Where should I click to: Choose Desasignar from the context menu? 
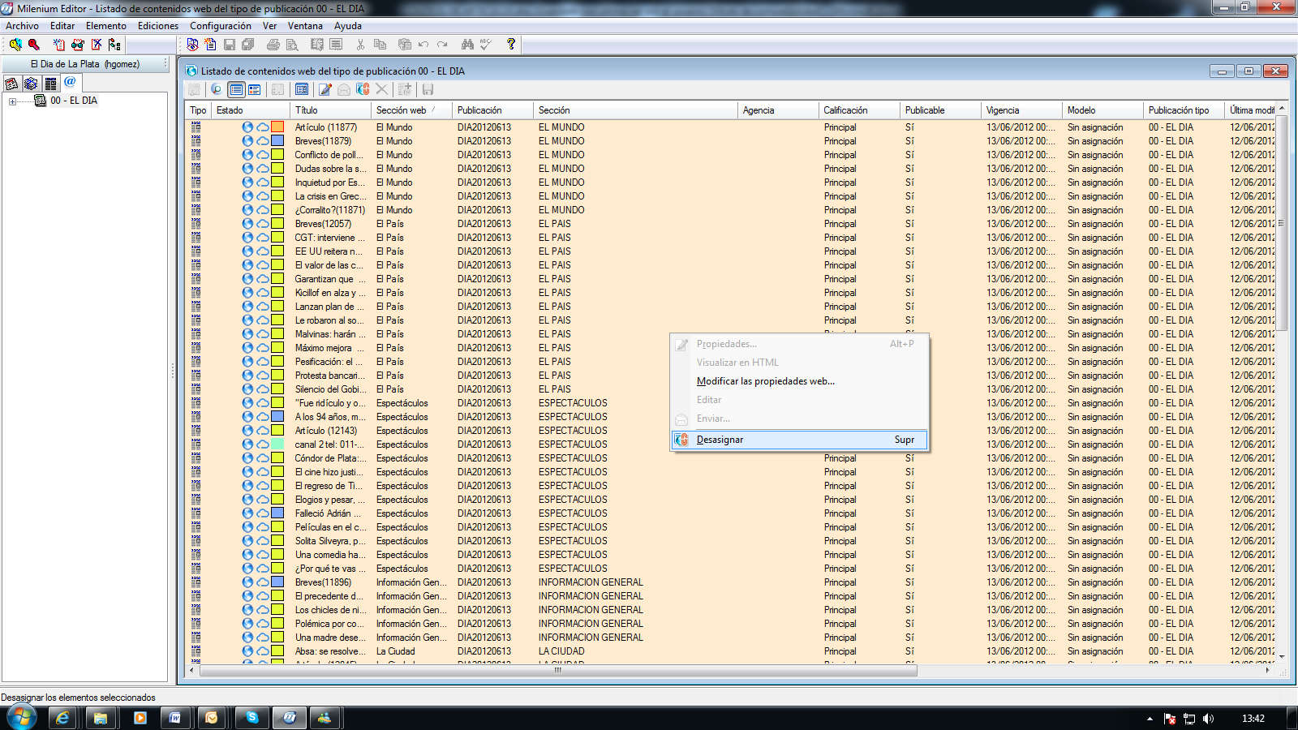point(719,439)
